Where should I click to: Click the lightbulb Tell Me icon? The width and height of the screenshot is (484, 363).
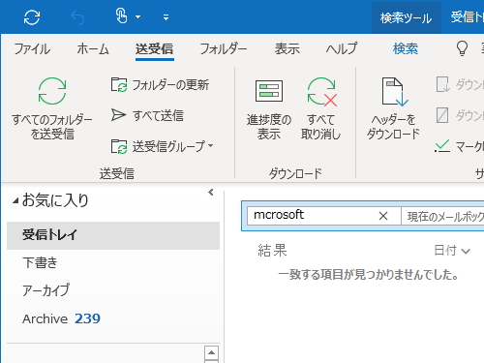[x=462, y=48]
